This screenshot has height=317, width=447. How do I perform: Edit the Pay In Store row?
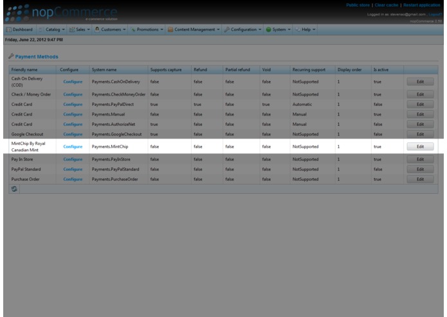[x=420, y=159]
